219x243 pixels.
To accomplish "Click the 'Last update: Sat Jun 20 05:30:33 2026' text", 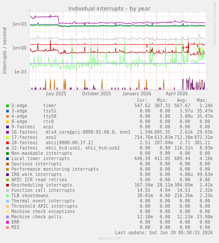I will click(164, 232).
